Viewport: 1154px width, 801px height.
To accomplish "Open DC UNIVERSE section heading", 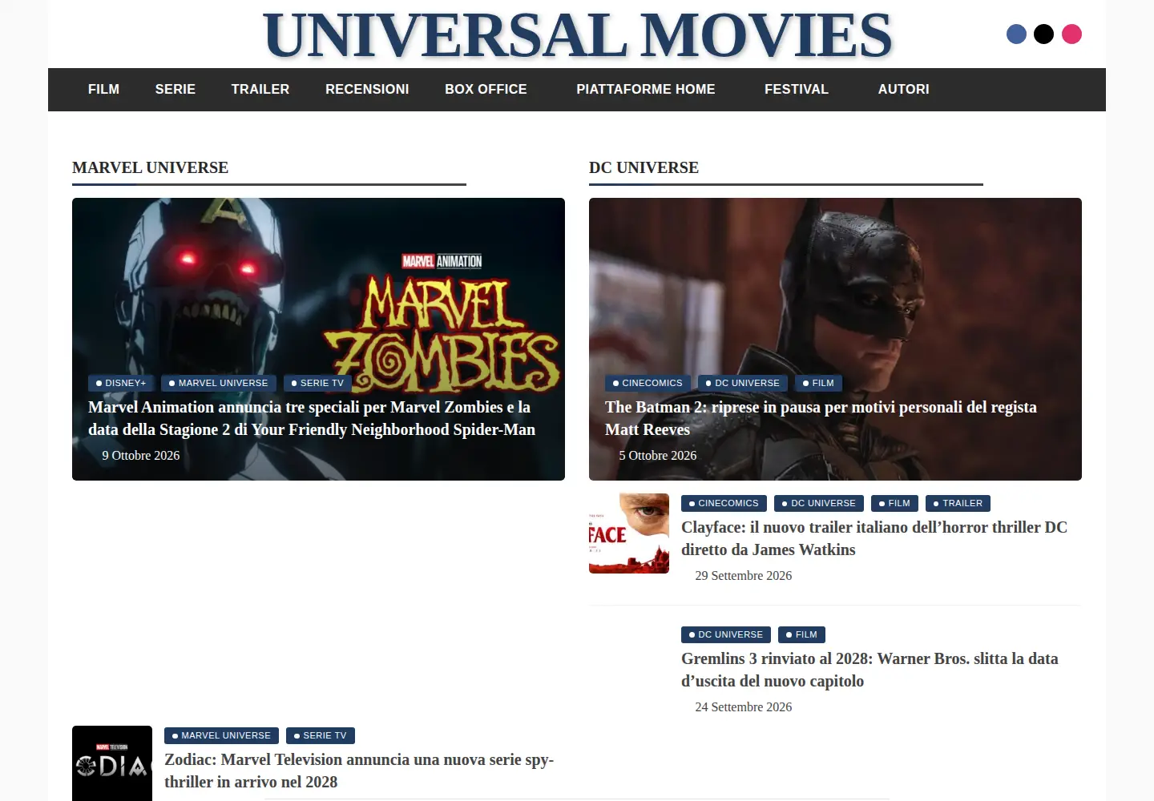I will [644, 167].
